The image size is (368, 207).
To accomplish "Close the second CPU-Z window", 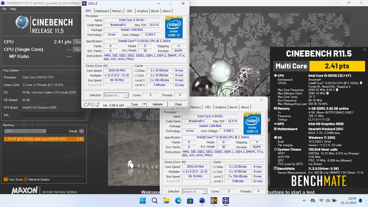I will [x=261, y=100].
